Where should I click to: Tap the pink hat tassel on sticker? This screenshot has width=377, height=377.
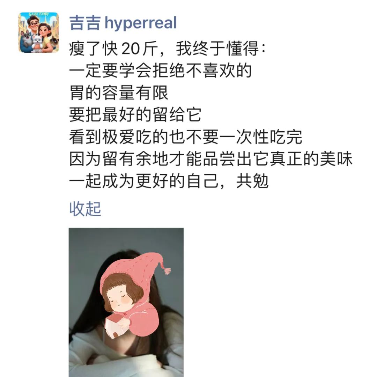[x=168, y=271]
